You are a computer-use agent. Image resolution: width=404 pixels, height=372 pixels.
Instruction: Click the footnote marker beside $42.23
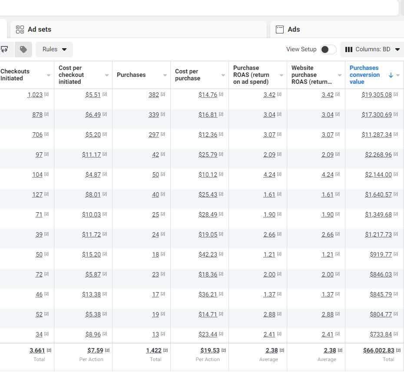221,254
